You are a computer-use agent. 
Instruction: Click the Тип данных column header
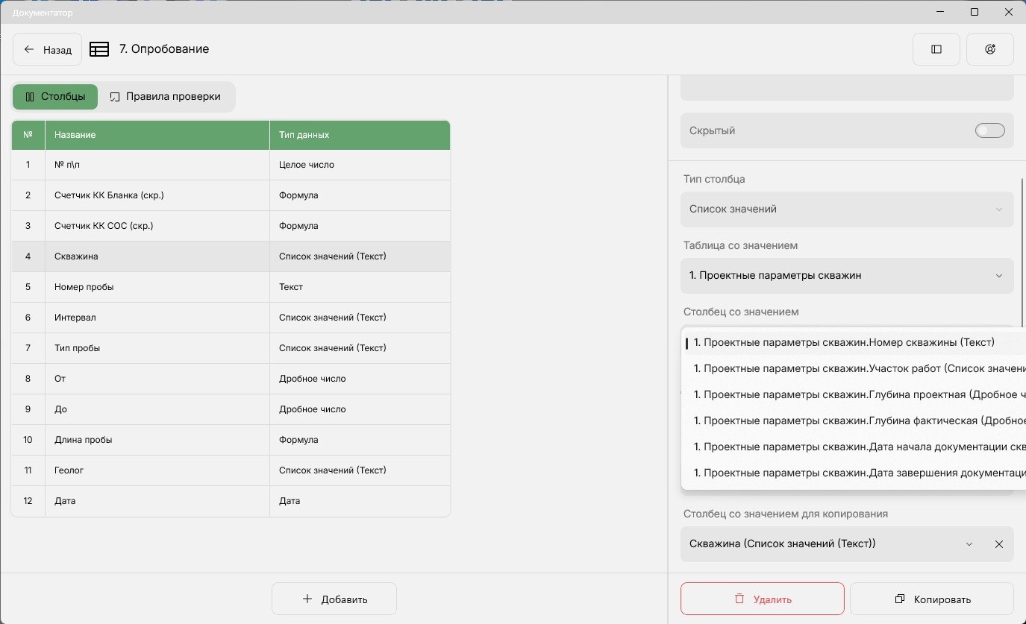(x=360, y=135)
